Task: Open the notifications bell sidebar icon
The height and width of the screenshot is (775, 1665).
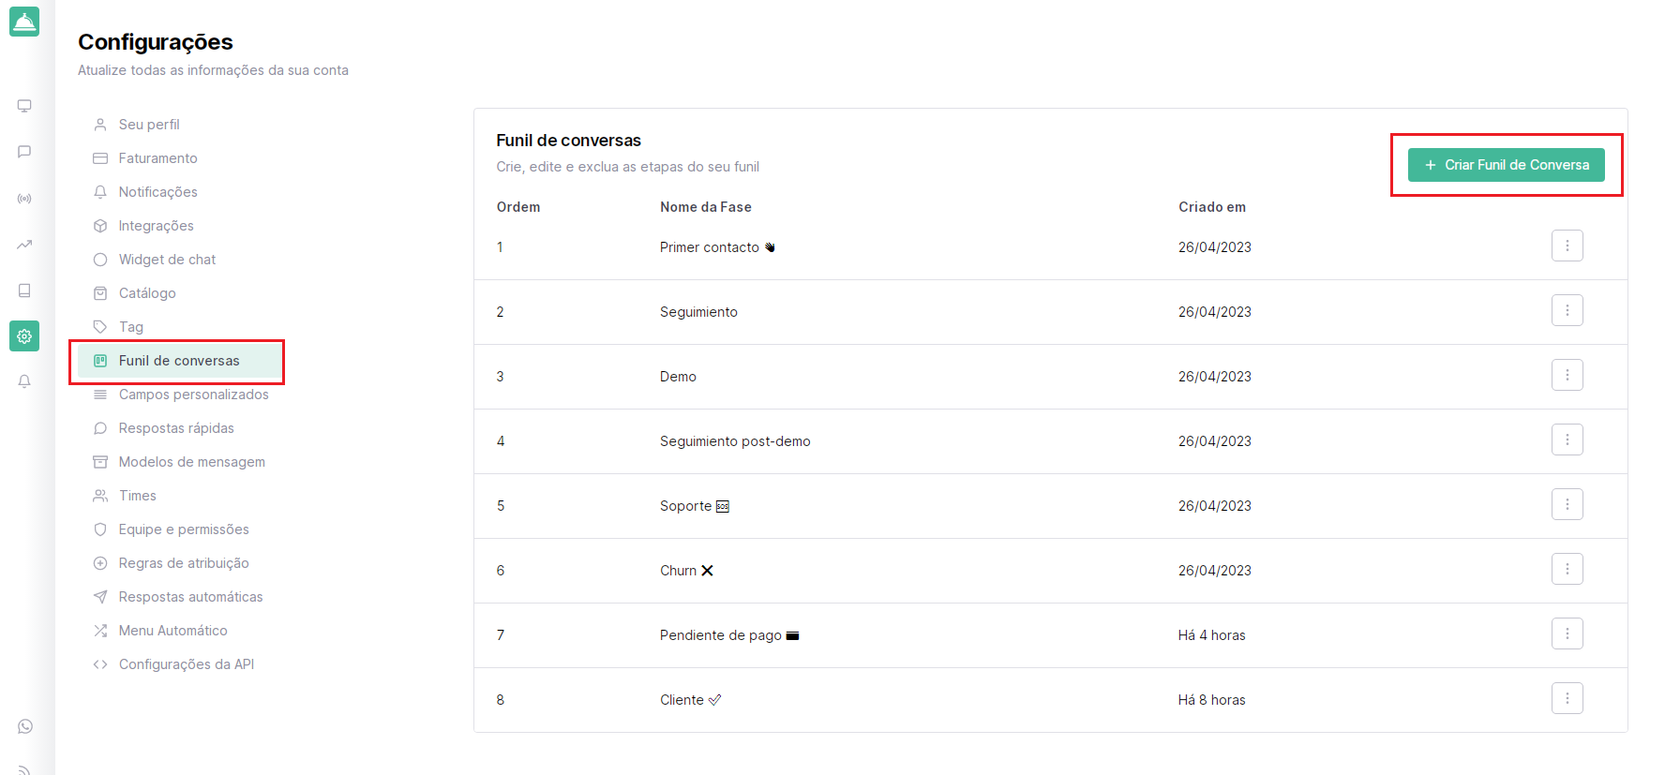Action: coord(24,381)
